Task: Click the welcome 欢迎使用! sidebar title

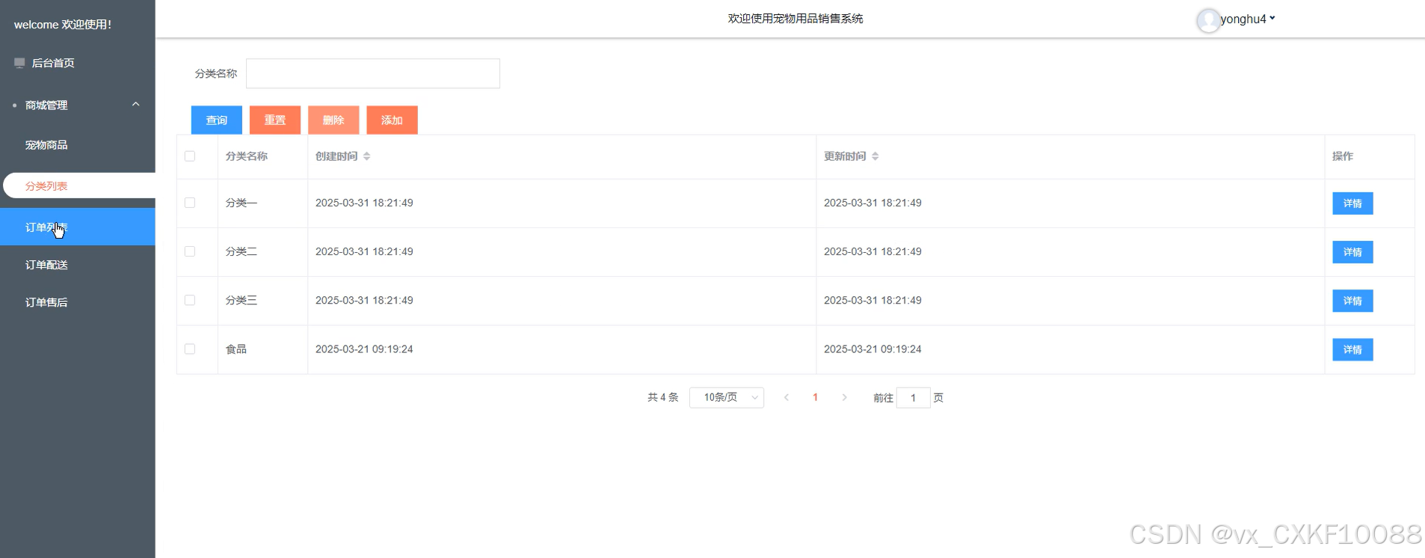Action: (63, 25)
